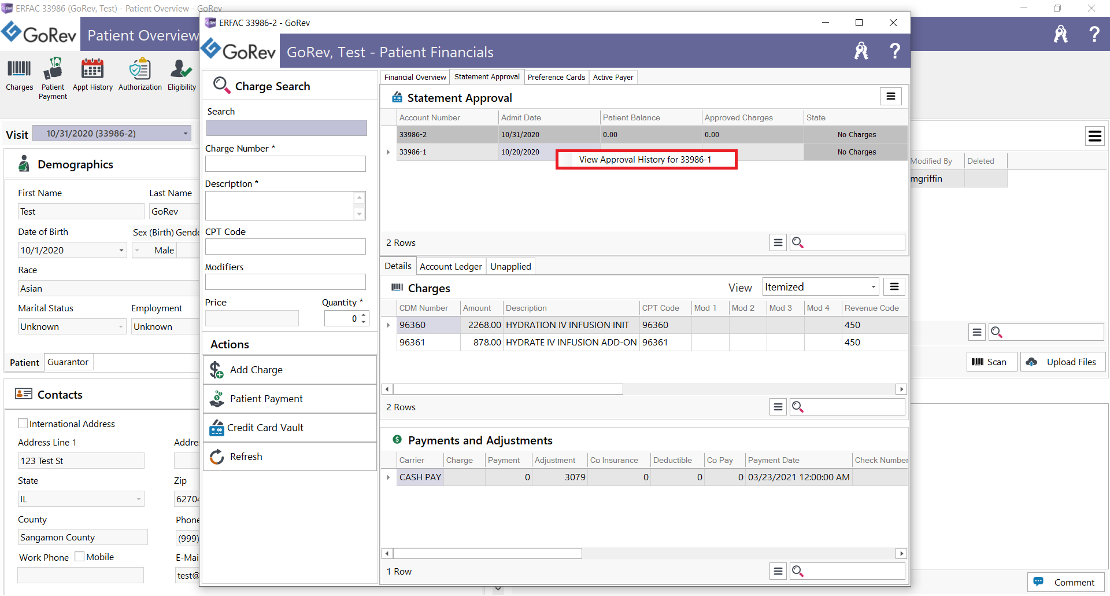Sort by Patient Balance column header
The image size is (1110, 596).
(651, 117)
